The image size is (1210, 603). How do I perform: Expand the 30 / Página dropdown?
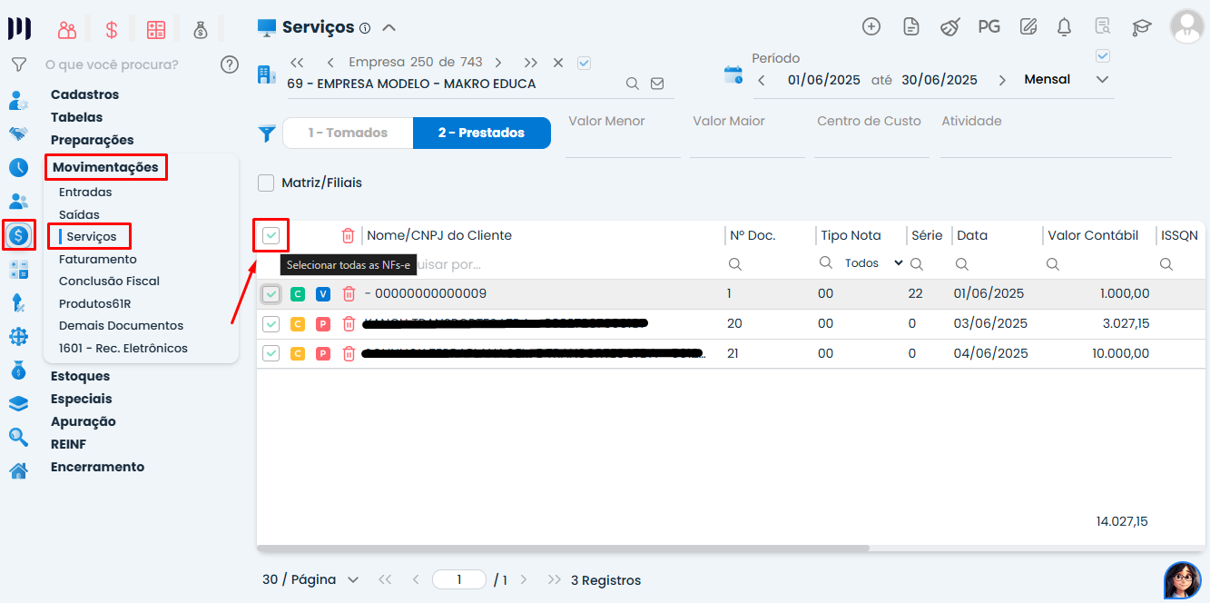tap(310, 579)
